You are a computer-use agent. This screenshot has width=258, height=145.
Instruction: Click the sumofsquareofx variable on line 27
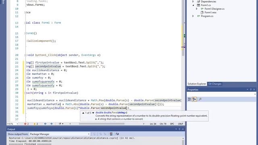(x=43, y=81)
